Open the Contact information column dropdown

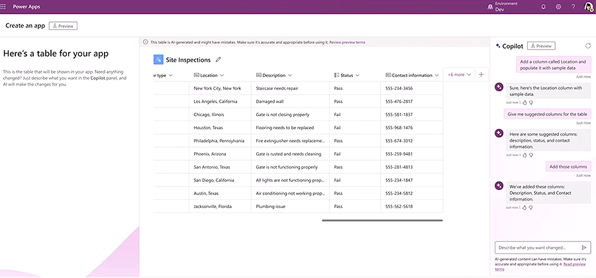[x=436, y=75]
